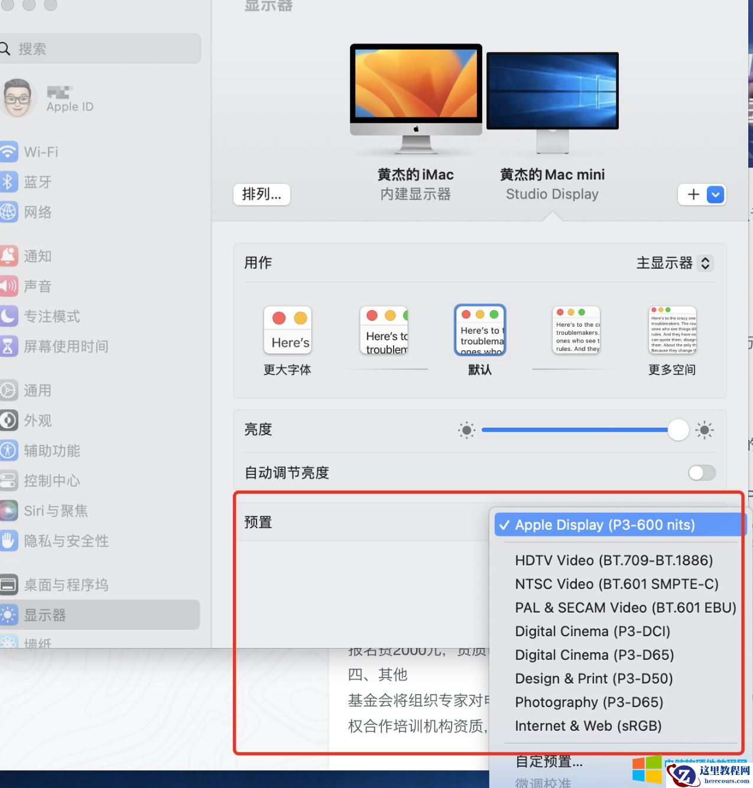The width and height of the screenshot is (753, 788).
Task: Select Internet & Web (sRGB) preset
Action: [588, 726]
